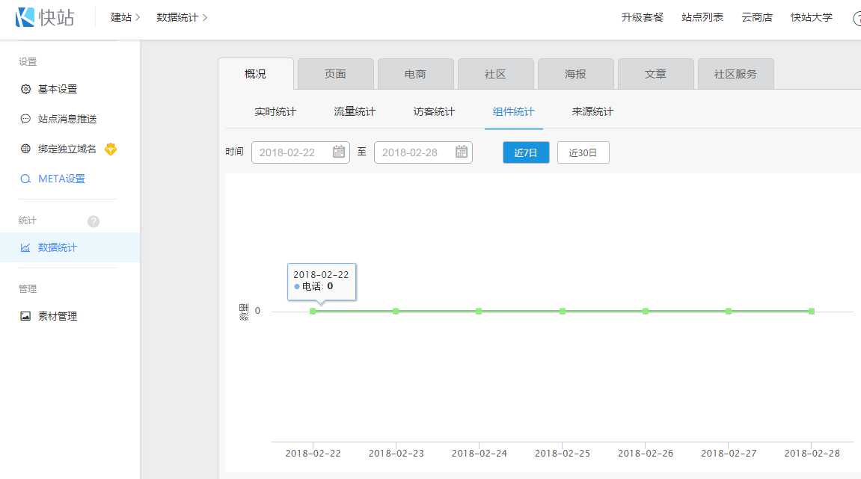Click the magnifier icon beside META设置

[x=25, y=179]
